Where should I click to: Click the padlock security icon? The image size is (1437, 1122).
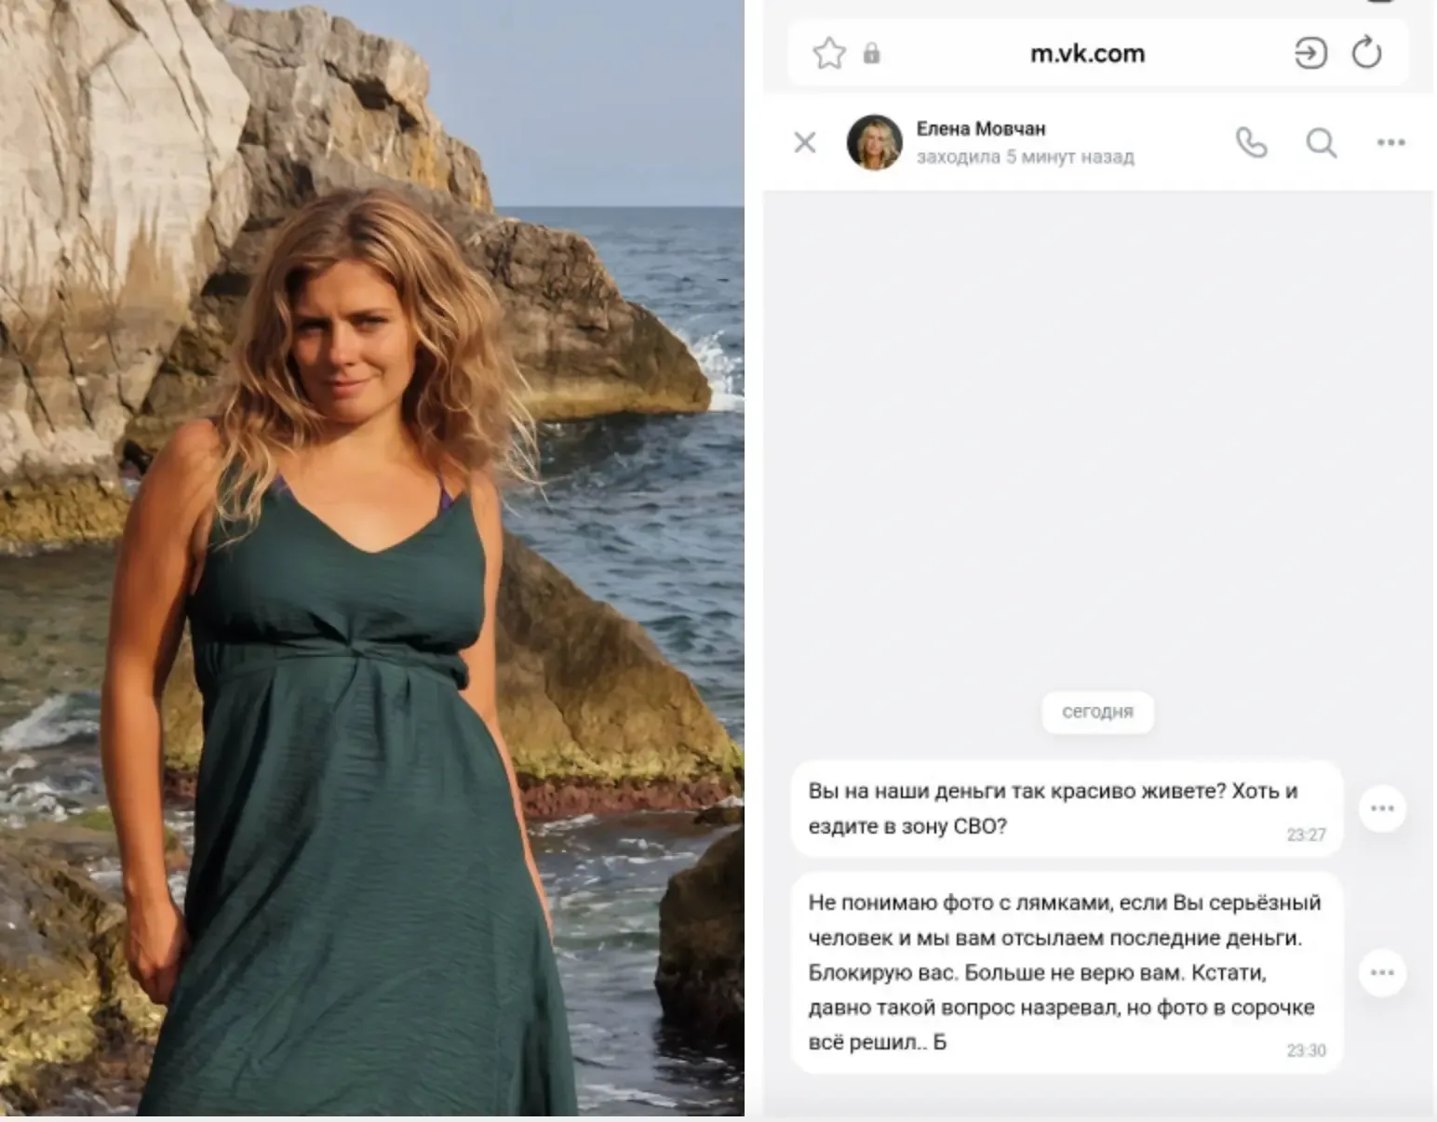pos(871,53)
